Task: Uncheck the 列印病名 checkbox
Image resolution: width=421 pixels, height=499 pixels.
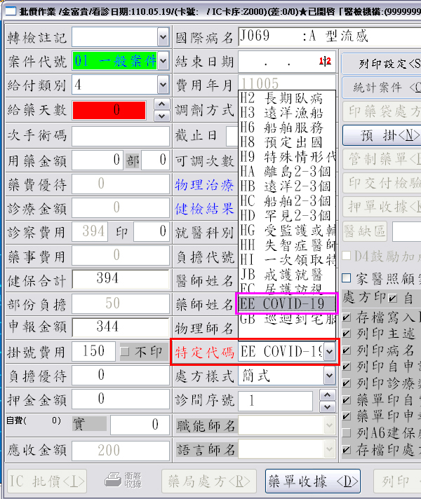Action: click(x=346, y=350)
